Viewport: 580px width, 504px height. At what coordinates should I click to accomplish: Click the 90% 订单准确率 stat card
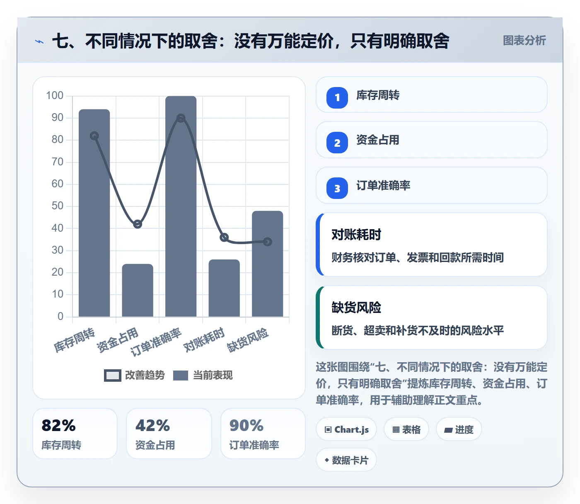(263, 434)
